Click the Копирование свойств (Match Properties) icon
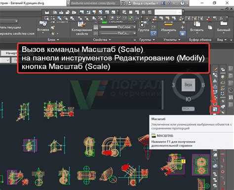Viewport: 234px width, 190px height. pos(82,24)
